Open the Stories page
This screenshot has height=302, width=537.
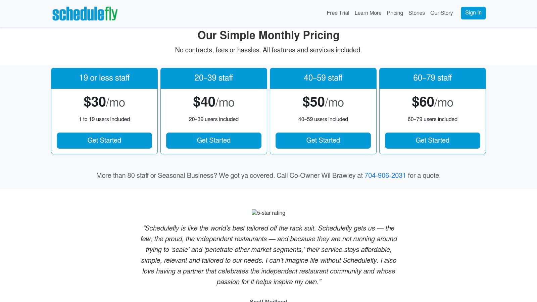[x=417, y=13]
